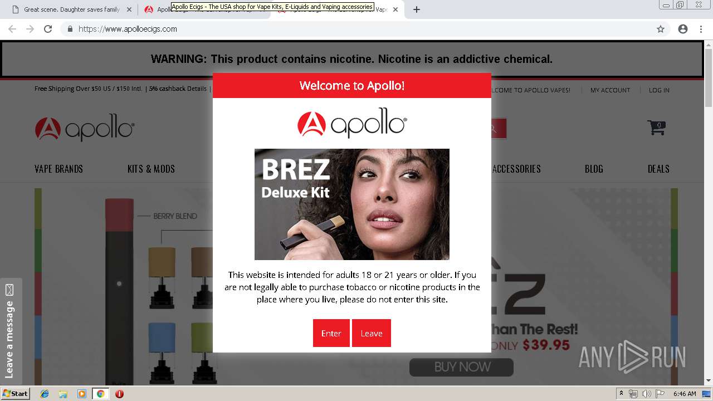Click the tan Berry Blend pod image
The image size is (713, 401).
tap(162, 277)
